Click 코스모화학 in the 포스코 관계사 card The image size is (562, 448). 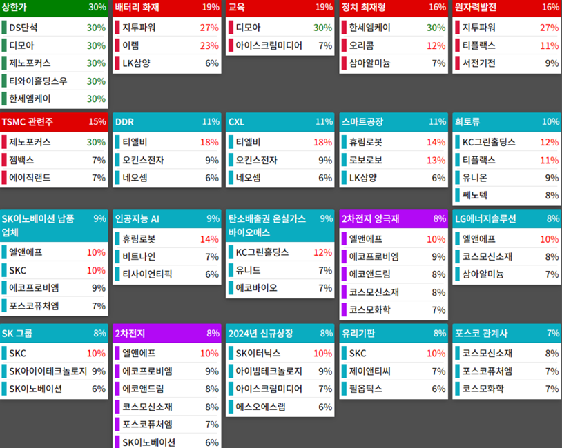point(507,389)
